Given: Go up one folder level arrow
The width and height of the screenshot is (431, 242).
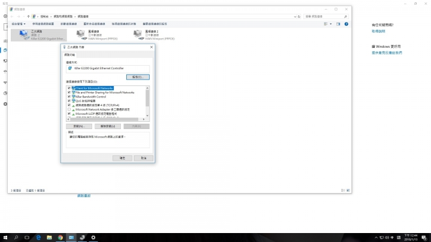Looking at the screenshot, I should (28, 17).
